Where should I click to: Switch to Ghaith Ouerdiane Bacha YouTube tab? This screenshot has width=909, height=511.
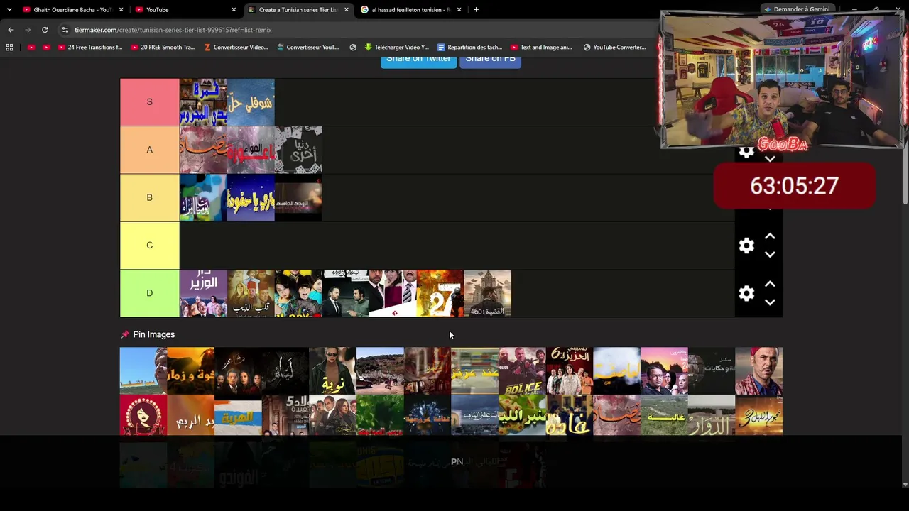(x=73, y=10)
